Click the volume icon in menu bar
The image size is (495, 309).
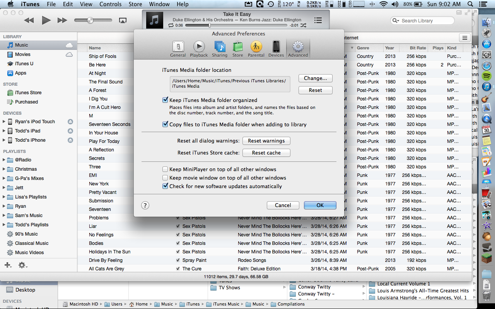pyautogui.click(x=396, y=4)
